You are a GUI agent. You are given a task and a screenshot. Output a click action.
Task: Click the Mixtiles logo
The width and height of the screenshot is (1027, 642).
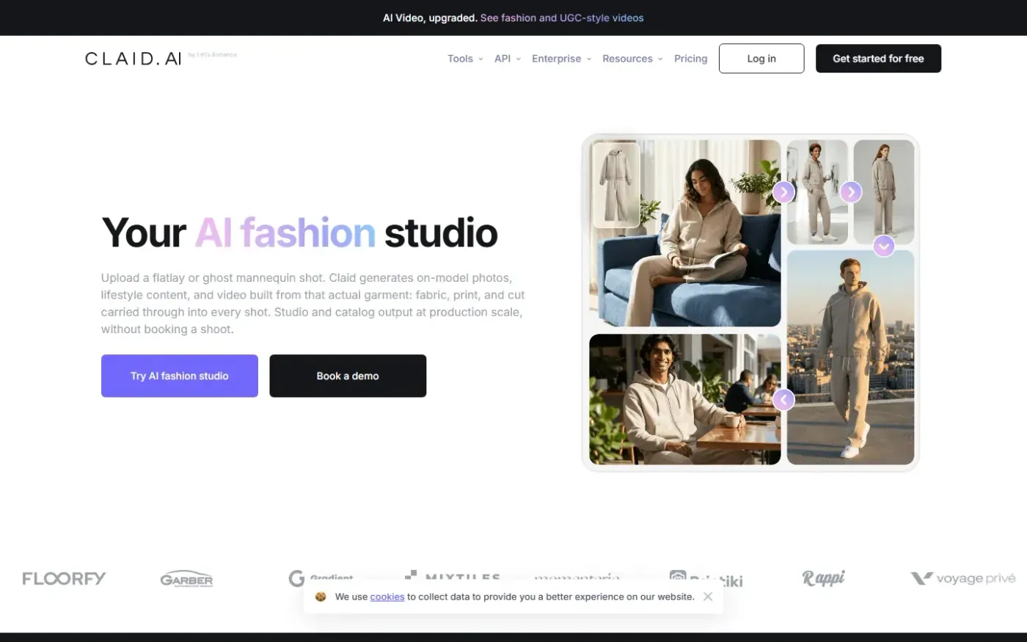coord(453,577)
